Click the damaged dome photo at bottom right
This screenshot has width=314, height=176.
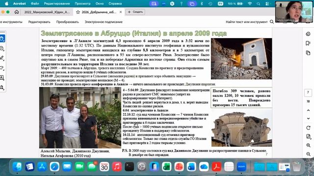(242, 128)
